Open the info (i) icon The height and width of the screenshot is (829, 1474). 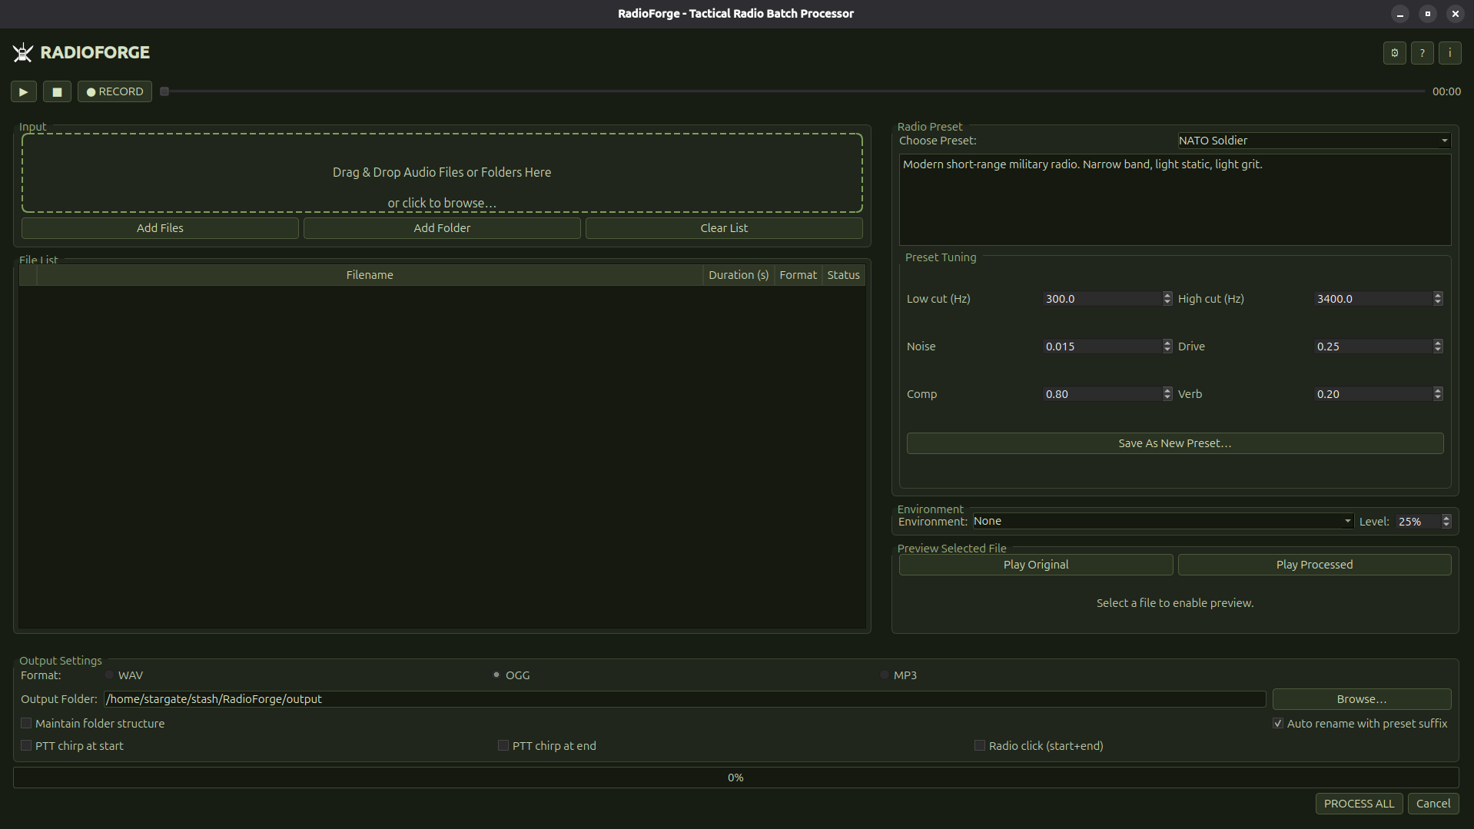1449,53
